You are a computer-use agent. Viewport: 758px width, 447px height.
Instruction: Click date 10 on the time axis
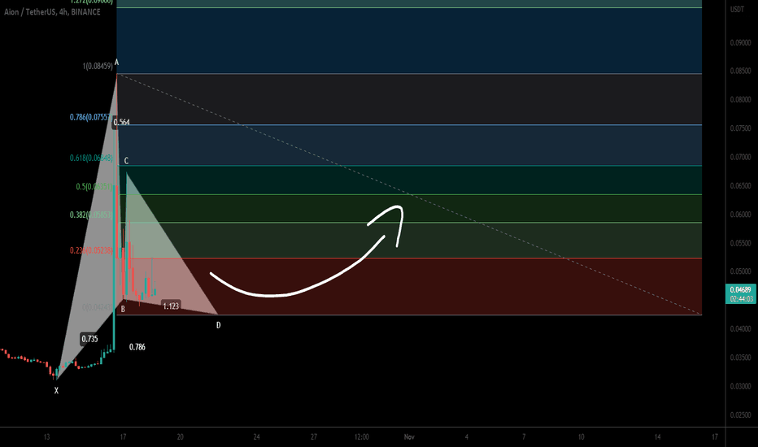(x=581, y=437)
